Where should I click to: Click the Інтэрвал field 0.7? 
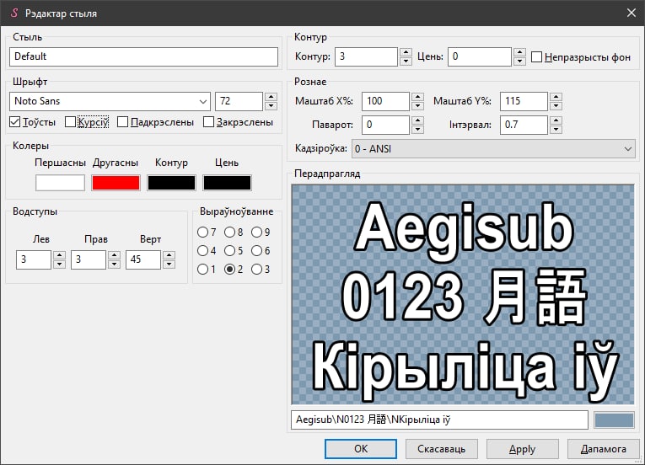tap(524, 125)
